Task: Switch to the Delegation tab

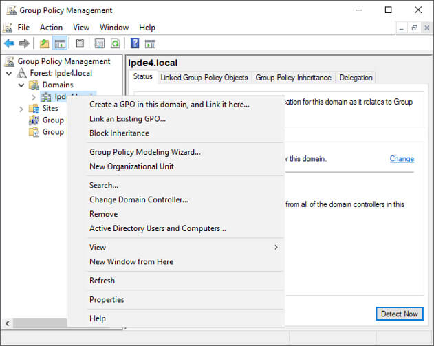Action: click(x=356, y=78)
